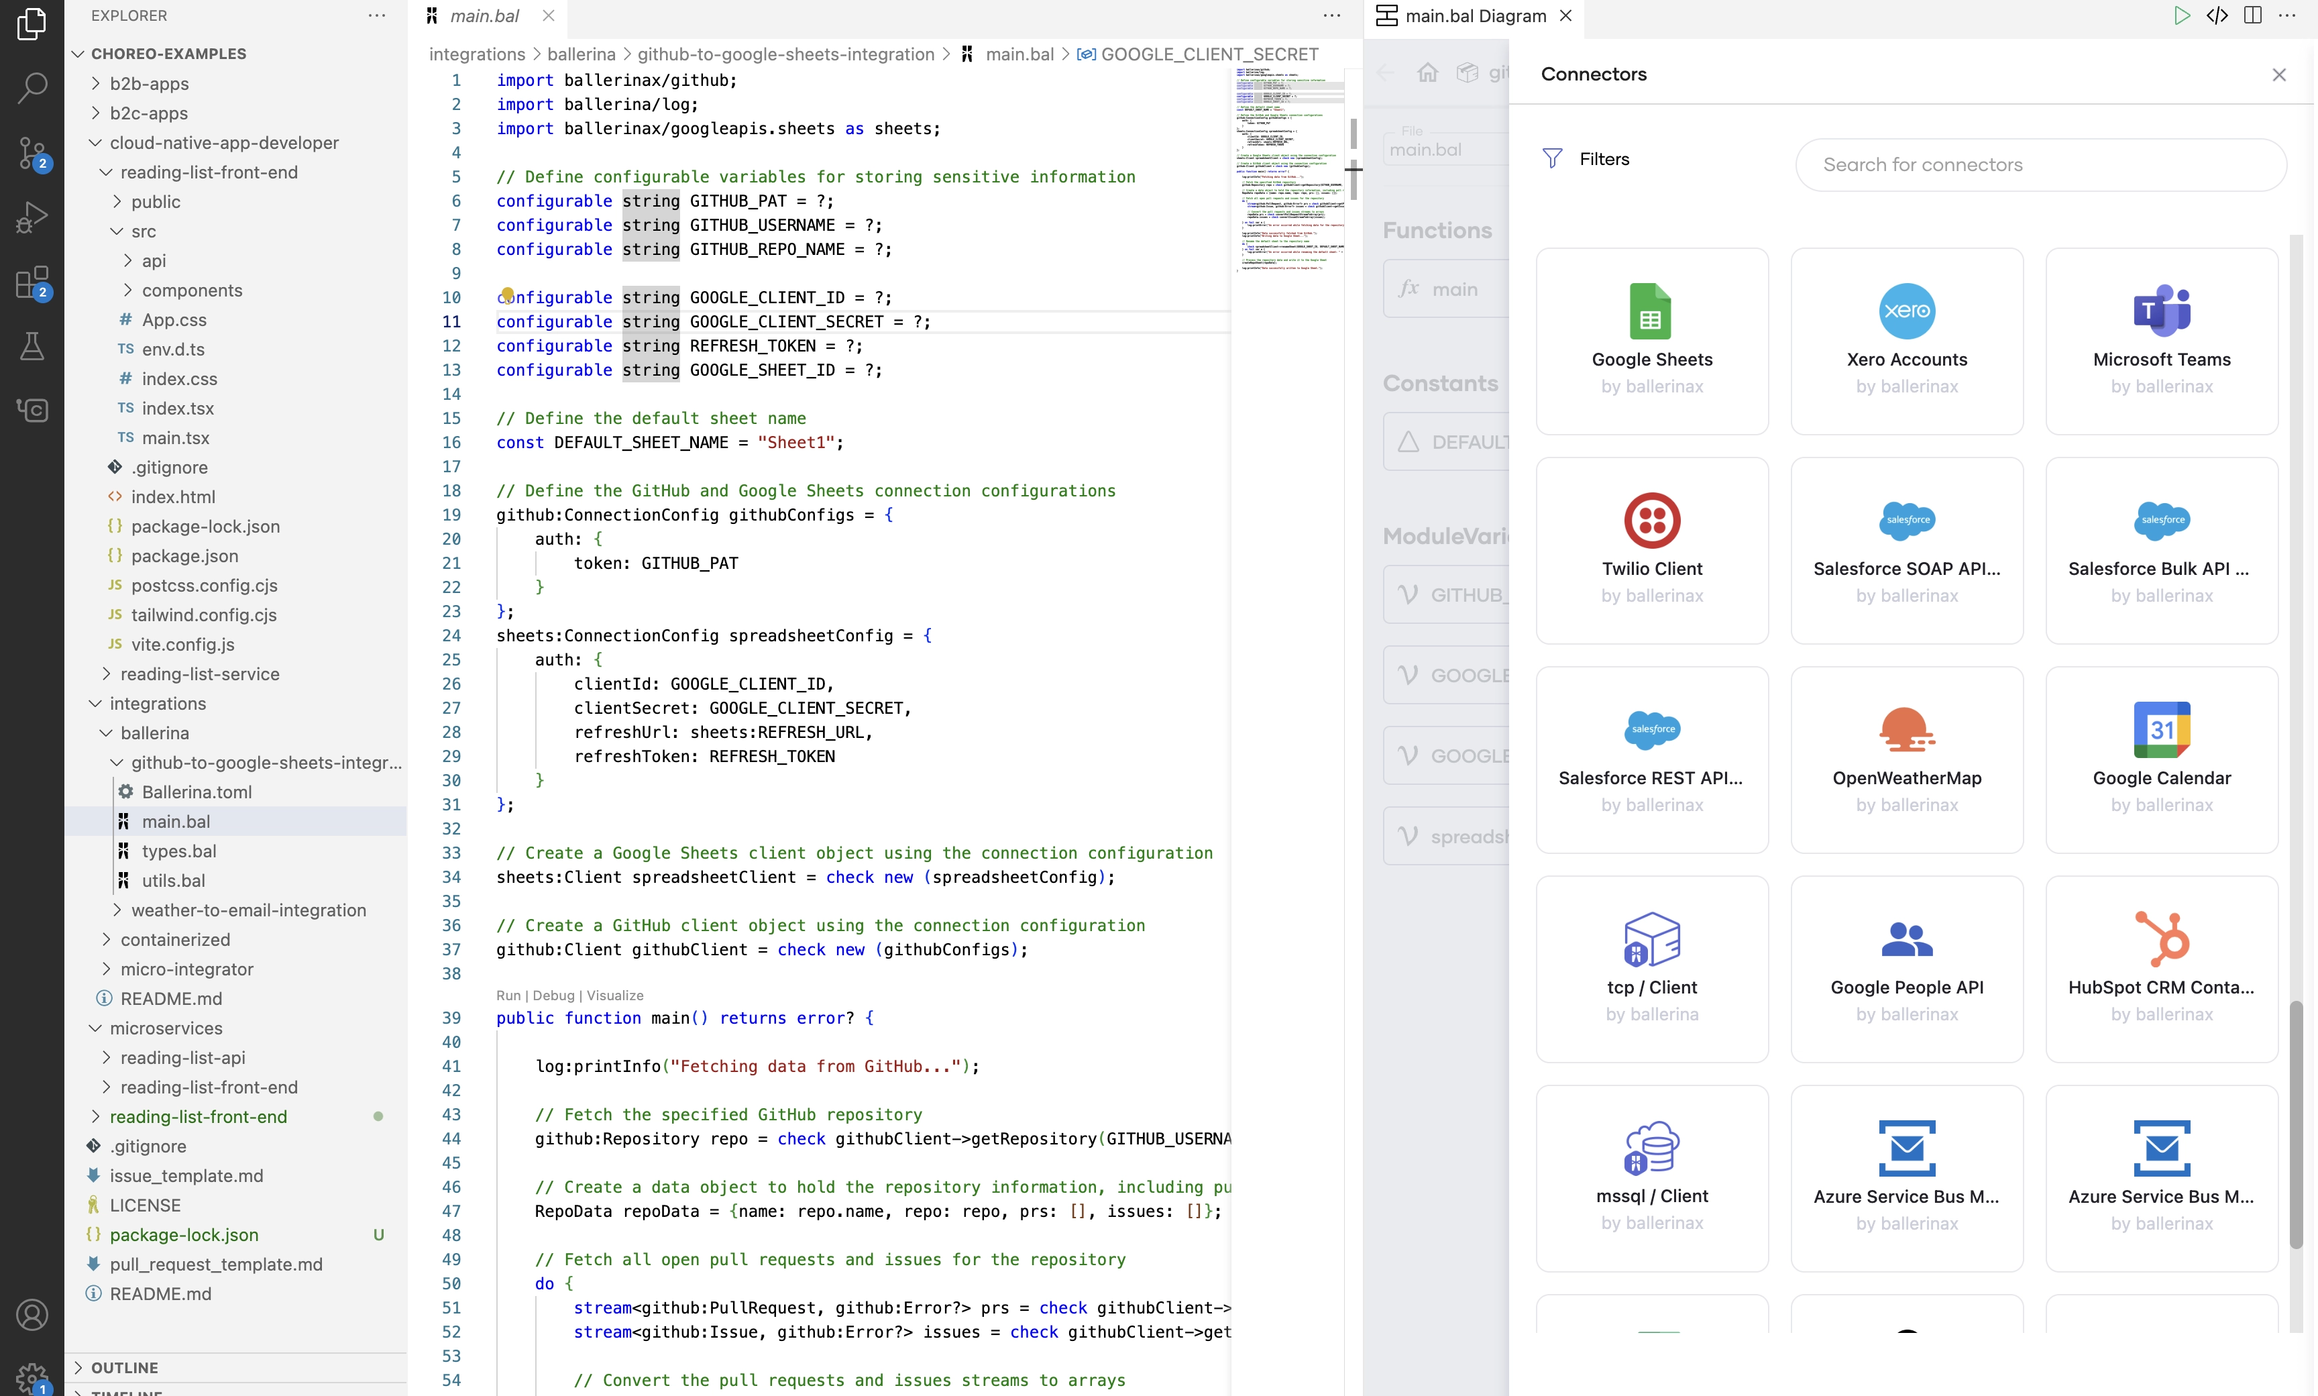Click the Run code lens
The image size is (2318, 1396).
click(508, 996)
